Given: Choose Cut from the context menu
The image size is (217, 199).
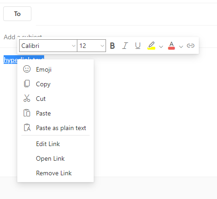Looking at the screenshot, I should [56, 99].
